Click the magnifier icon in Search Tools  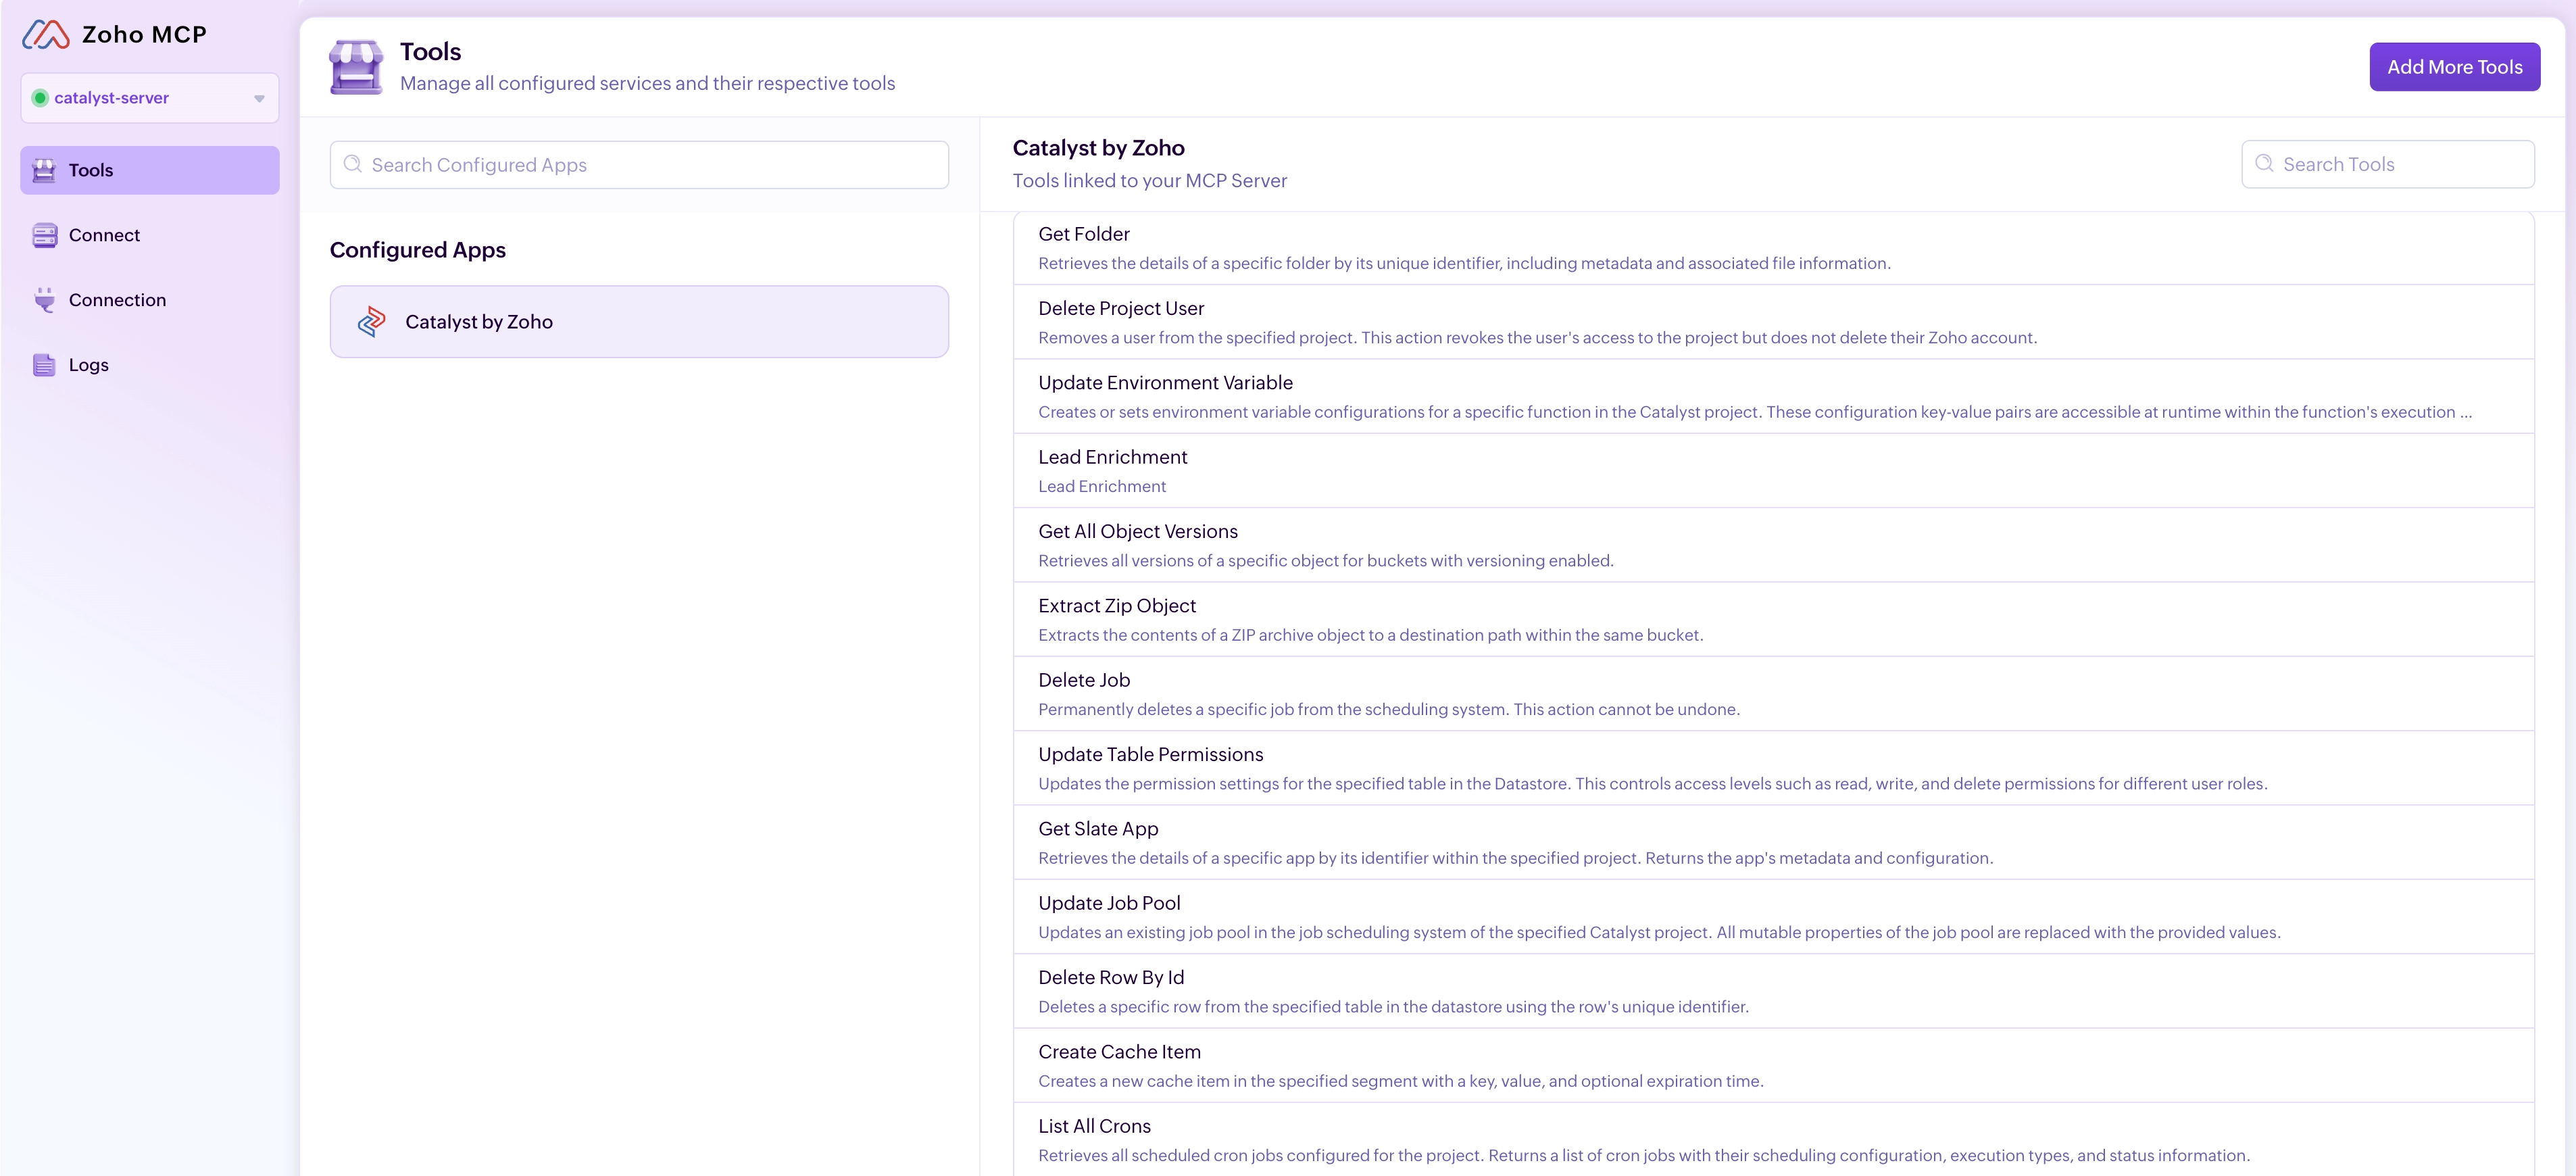tap(2264, 164)
